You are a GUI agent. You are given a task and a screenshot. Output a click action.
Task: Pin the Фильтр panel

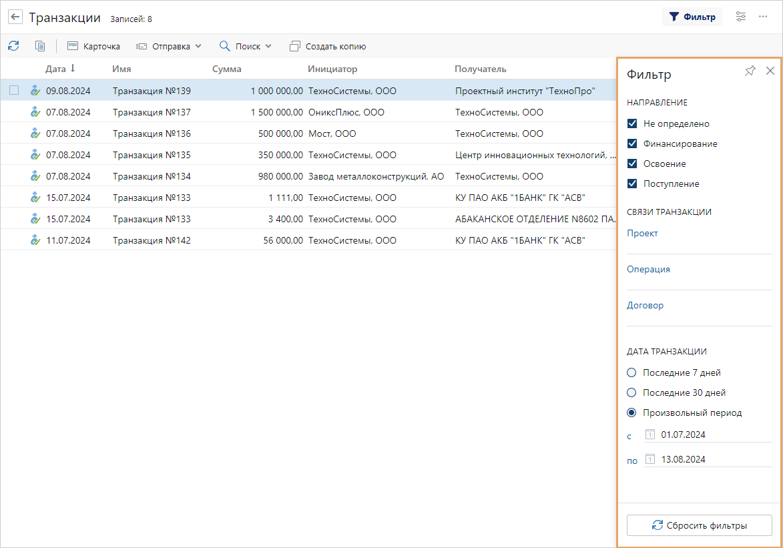[750, 71]
